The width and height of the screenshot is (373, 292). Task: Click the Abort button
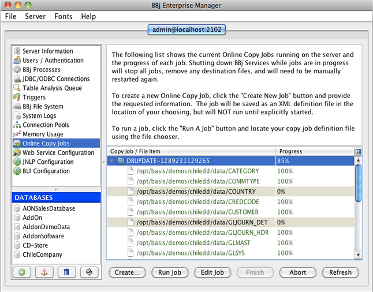pos(298,272)
